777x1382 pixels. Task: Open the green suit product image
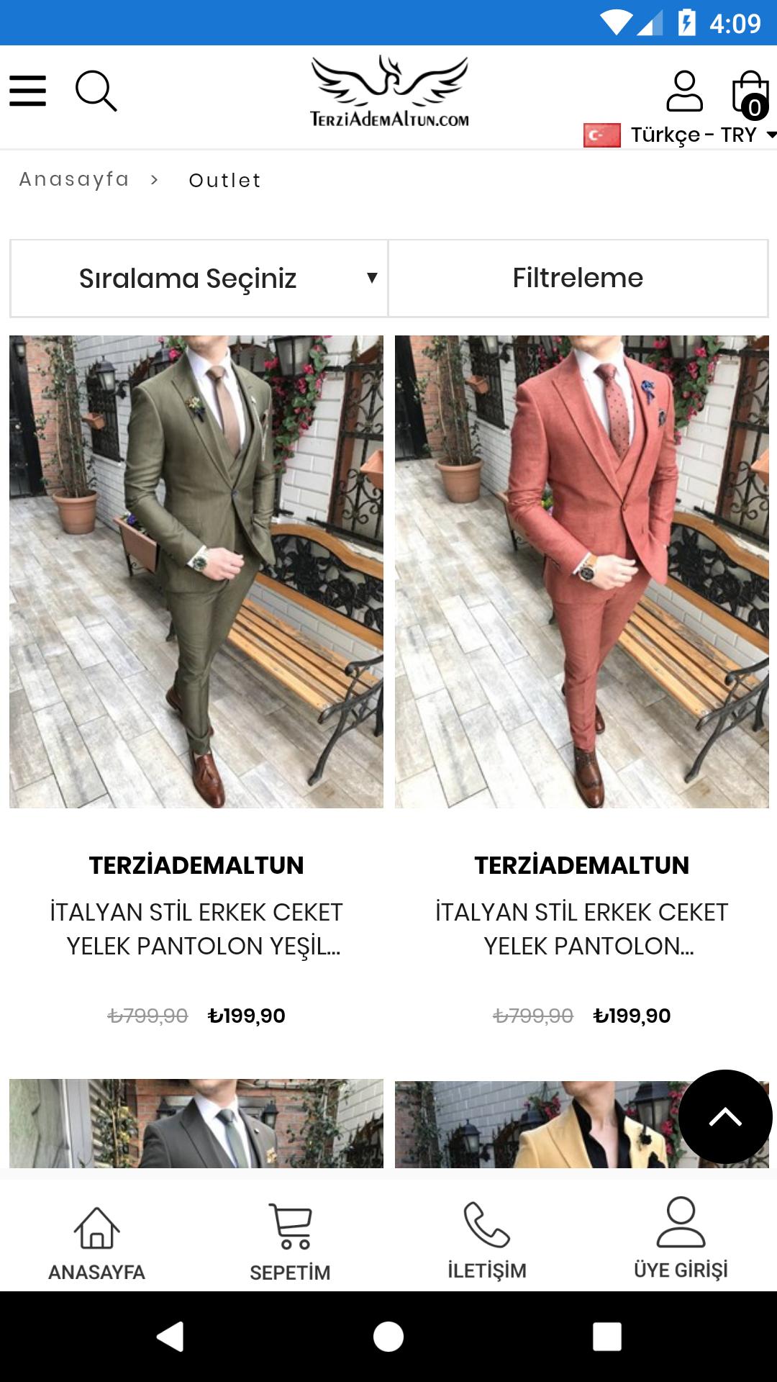[196, 572]
